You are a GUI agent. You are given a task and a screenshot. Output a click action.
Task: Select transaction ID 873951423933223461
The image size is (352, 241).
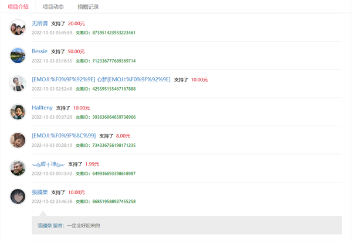[114, 33]
